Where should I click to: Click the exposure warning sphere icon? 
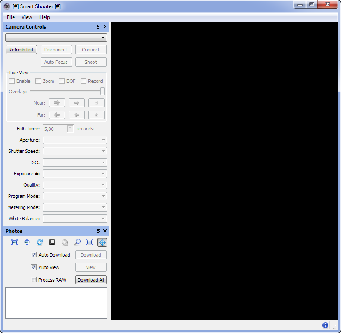[65, 242]
